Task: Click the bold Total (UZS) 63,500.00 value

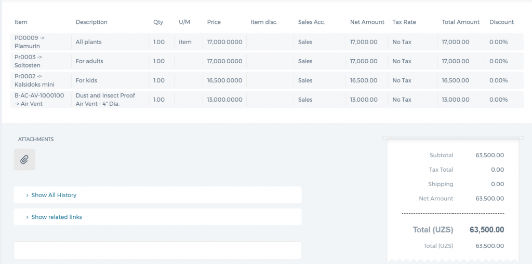Action: pos(487,229)
